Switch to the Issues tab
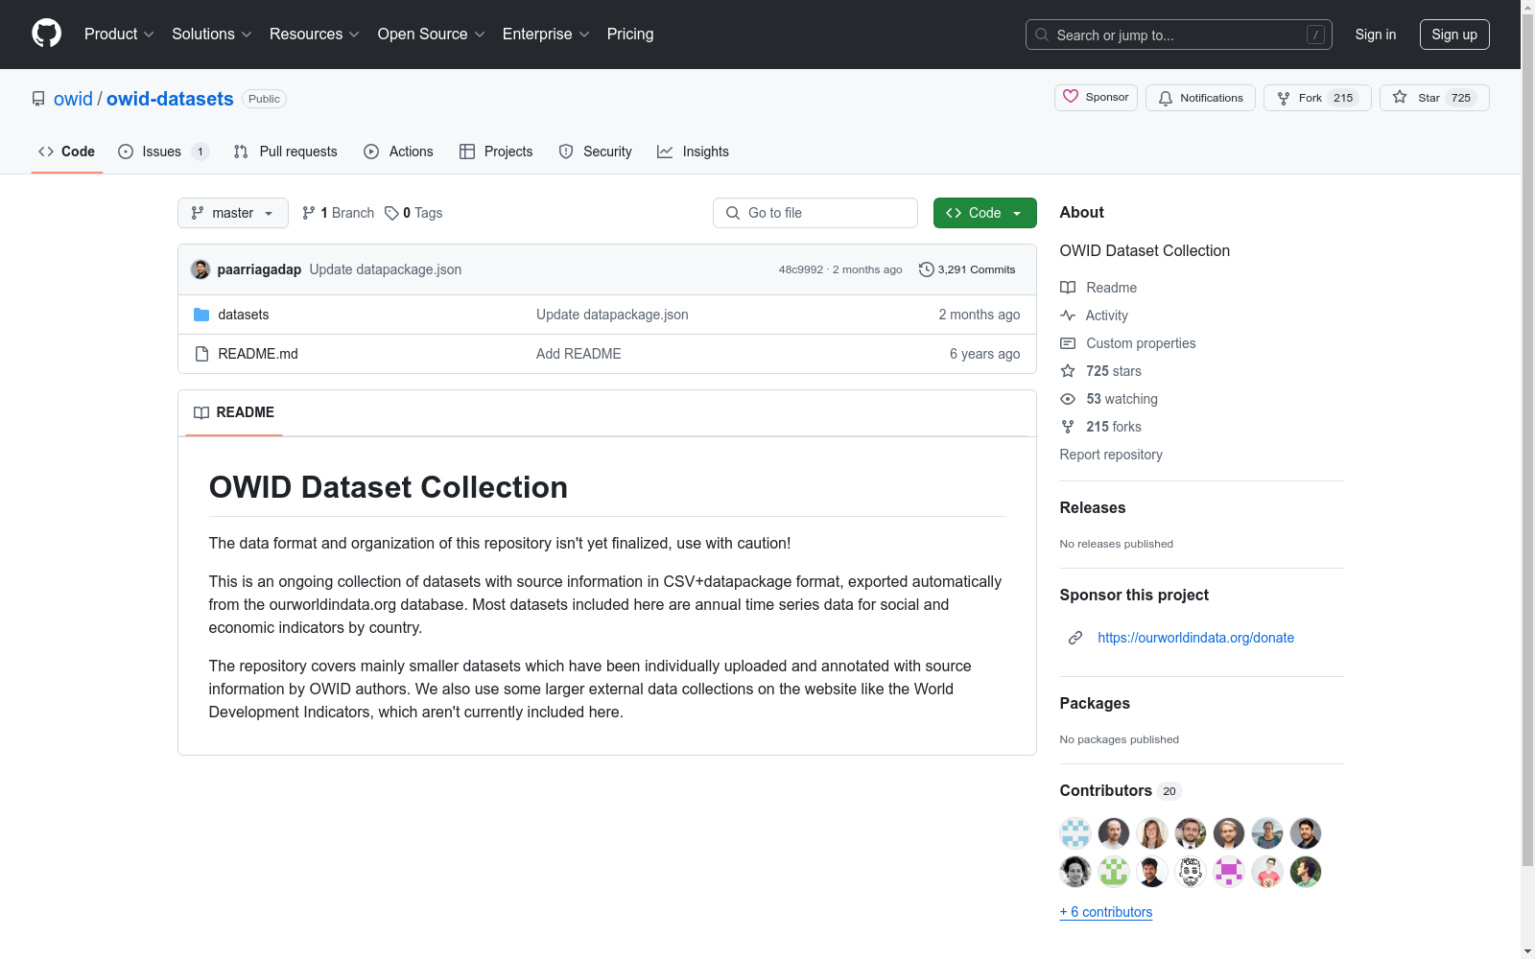Viewport: 1535px width, 959px height. [x=163, y=152]
